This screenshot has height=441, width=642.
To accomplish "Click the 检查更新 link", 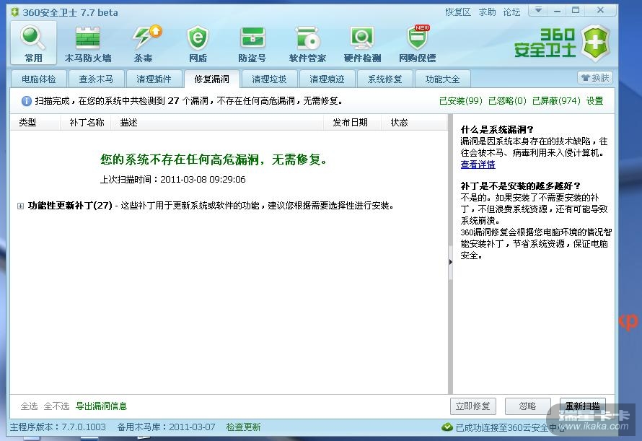I will pyautogui.click(x=243, y=427).
